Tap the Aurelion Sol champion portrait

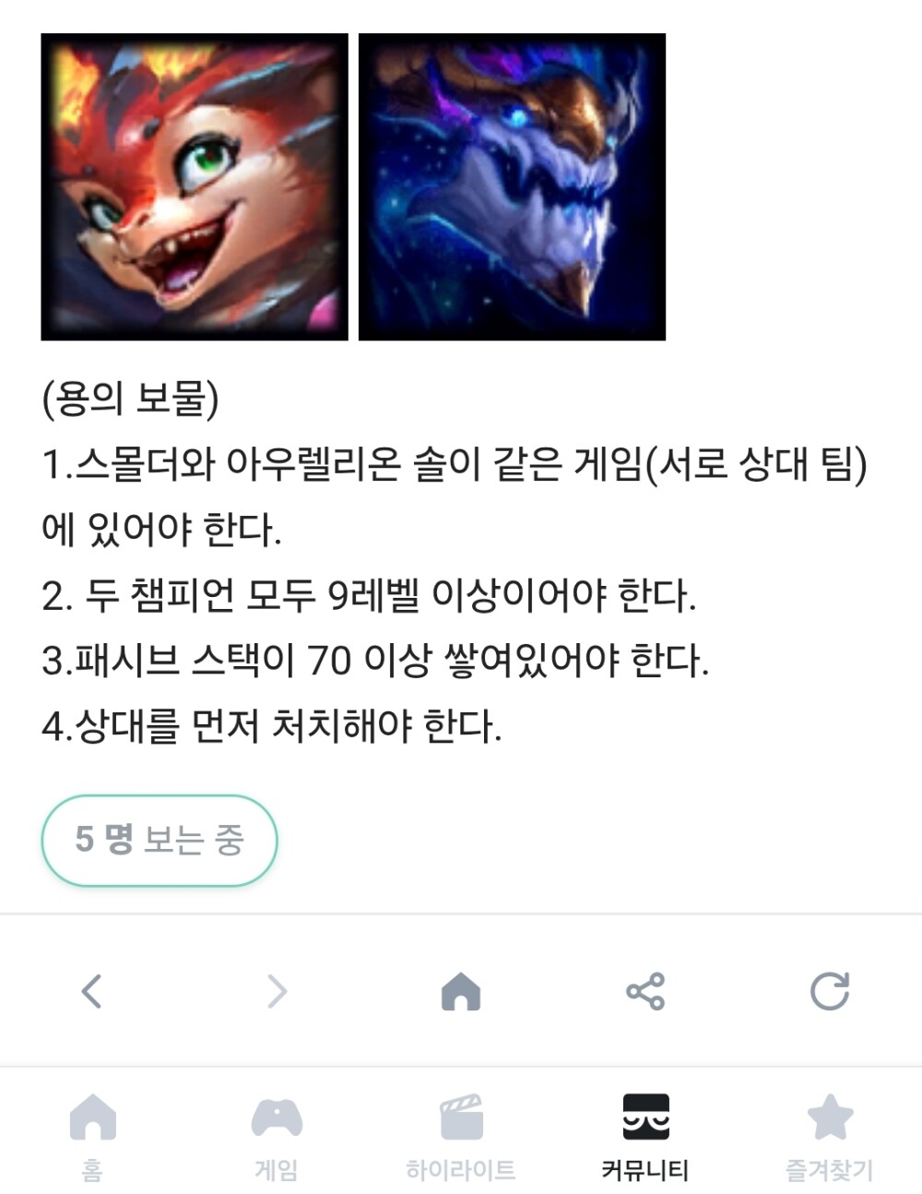click(x=512, y=187)
